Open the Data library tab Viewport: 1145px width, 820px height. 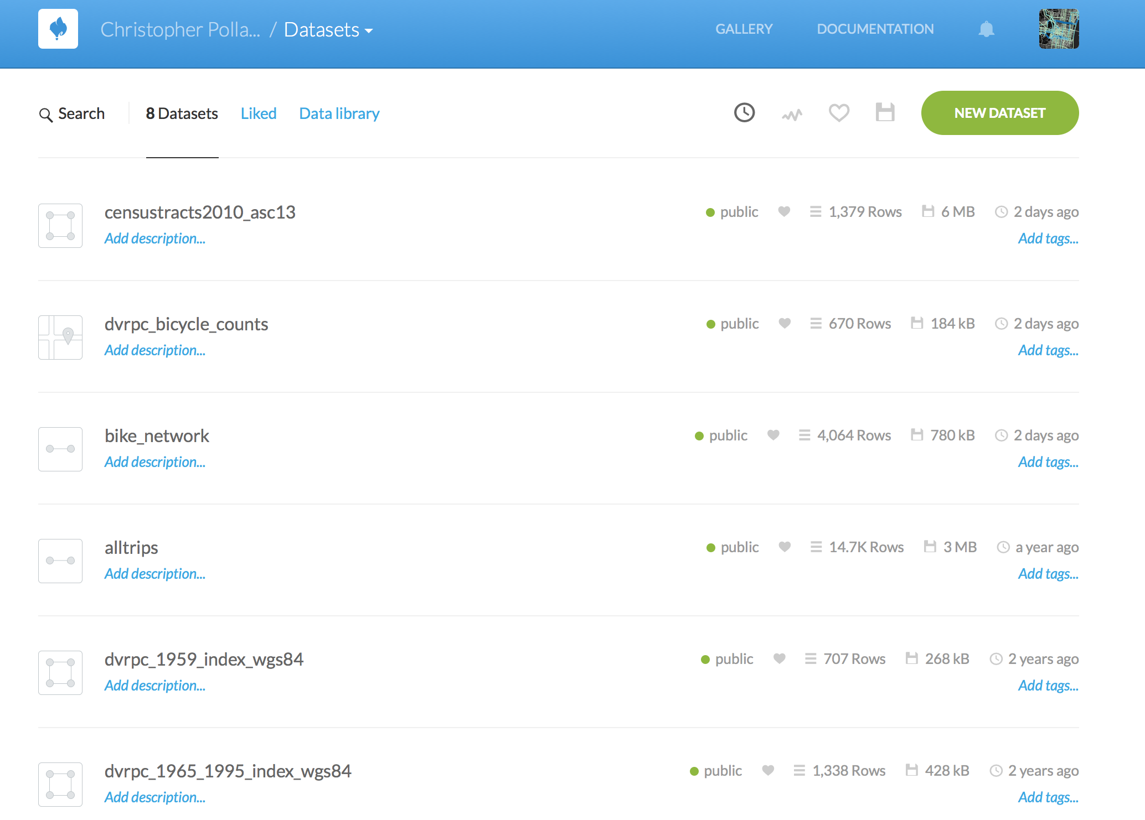(x=339, y=113)
